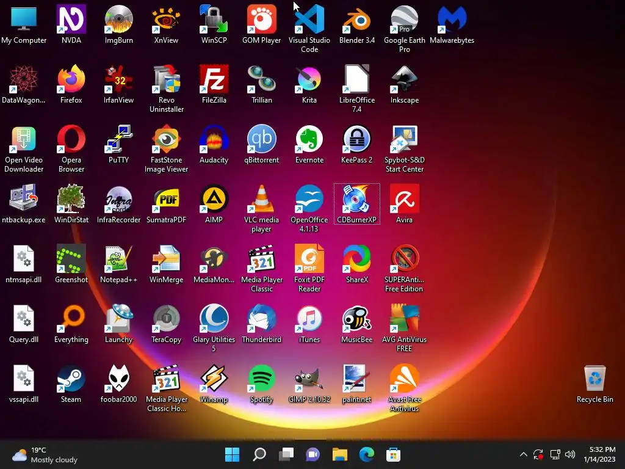Show hidden system tray icons
The width and height of the screenshot is (625, 469).
523,454
